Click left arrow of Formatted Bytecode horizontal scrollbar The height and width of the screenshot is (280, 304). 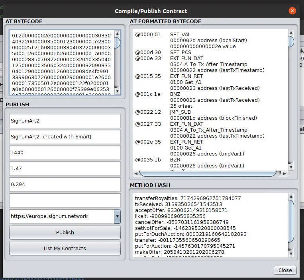(x=136, y=173)
